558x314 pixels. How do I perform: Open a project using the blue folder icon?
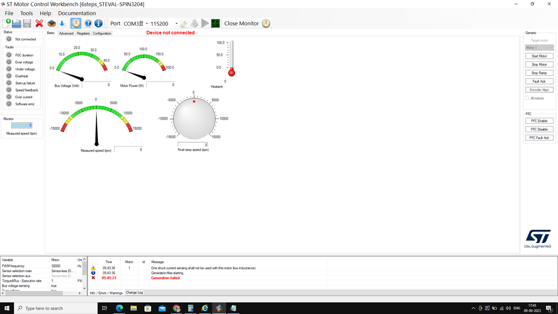click(x=16, y=23)
